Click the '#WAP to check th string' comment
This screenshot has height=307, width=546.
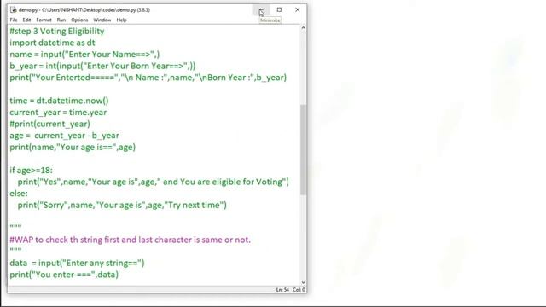click(130, 240)
